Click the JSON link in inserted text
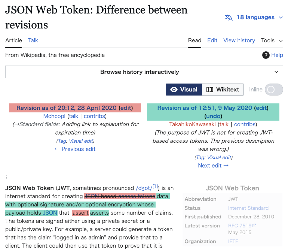This screenshot has width=288, height=251. pyautogui.click(x=50, y=213)
